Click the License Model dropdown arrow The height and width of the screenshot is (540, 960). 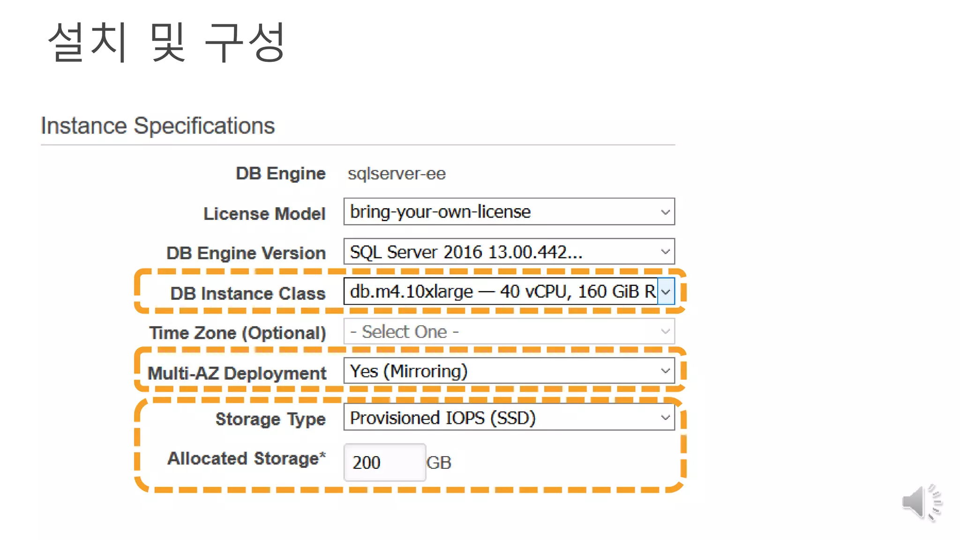665,212
